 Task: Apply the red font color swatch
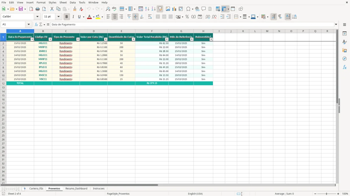tap(89, 17)
